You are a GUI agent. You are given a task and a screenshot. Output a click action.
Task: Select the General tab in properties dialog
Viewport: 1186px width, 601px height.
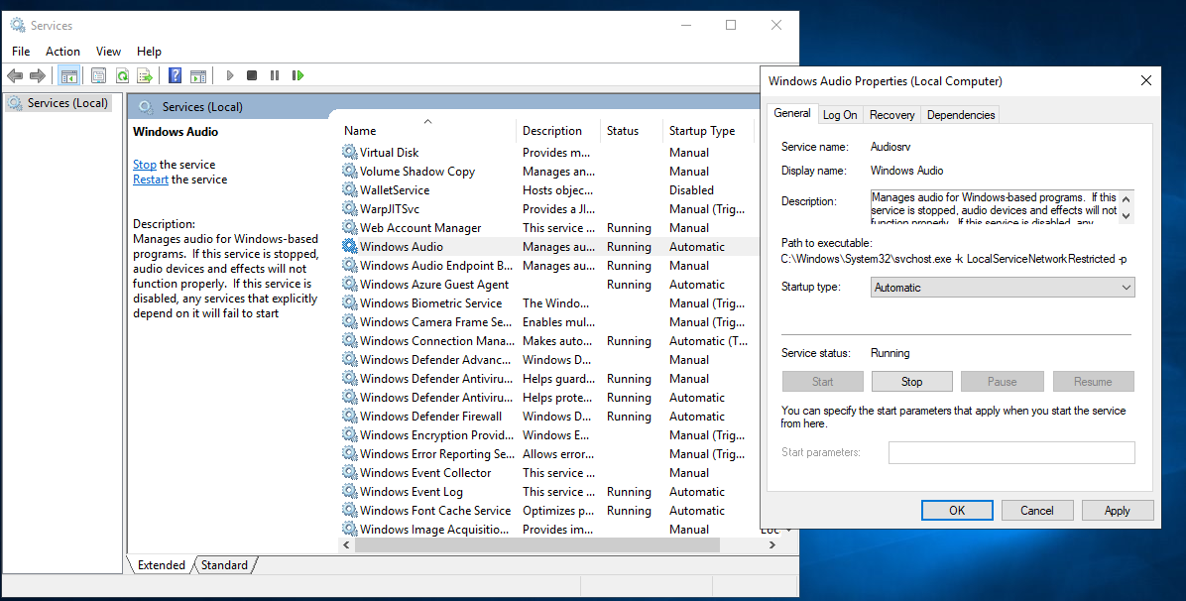click(792, 113)
